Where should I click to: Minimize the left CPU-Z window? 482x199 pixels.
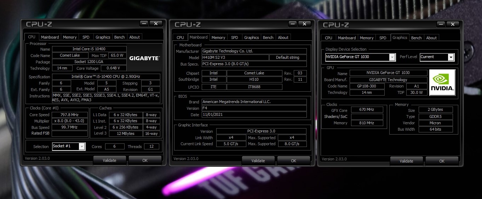pyautogui.click(x=144, y=23)
